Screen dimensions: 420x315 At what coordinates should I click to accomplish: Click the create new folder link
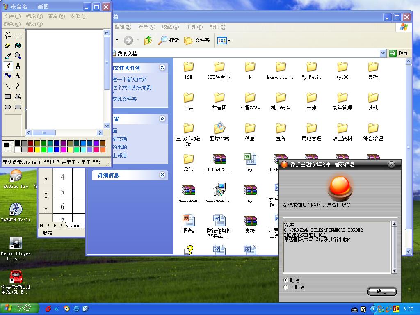coord(129,80)
